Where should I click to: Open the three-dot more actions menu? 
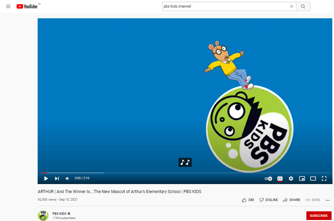pos(327,200)
